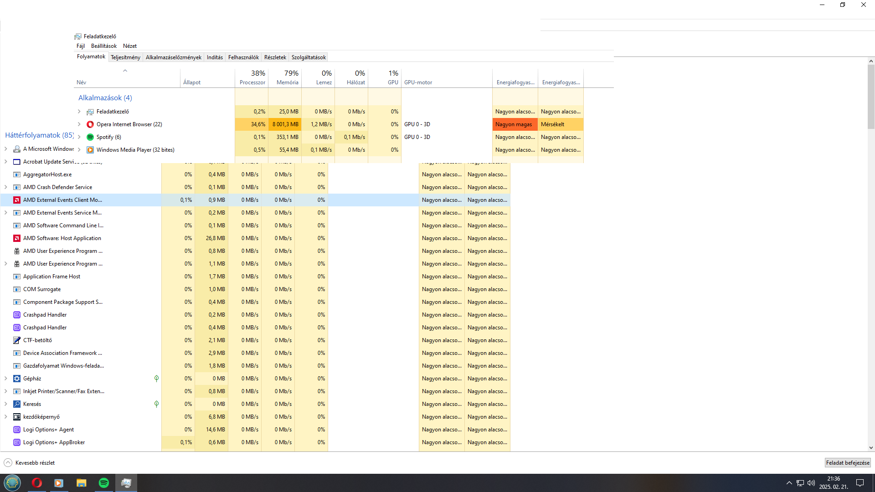Expand the Gépház process row

click(x=5, y=379)
